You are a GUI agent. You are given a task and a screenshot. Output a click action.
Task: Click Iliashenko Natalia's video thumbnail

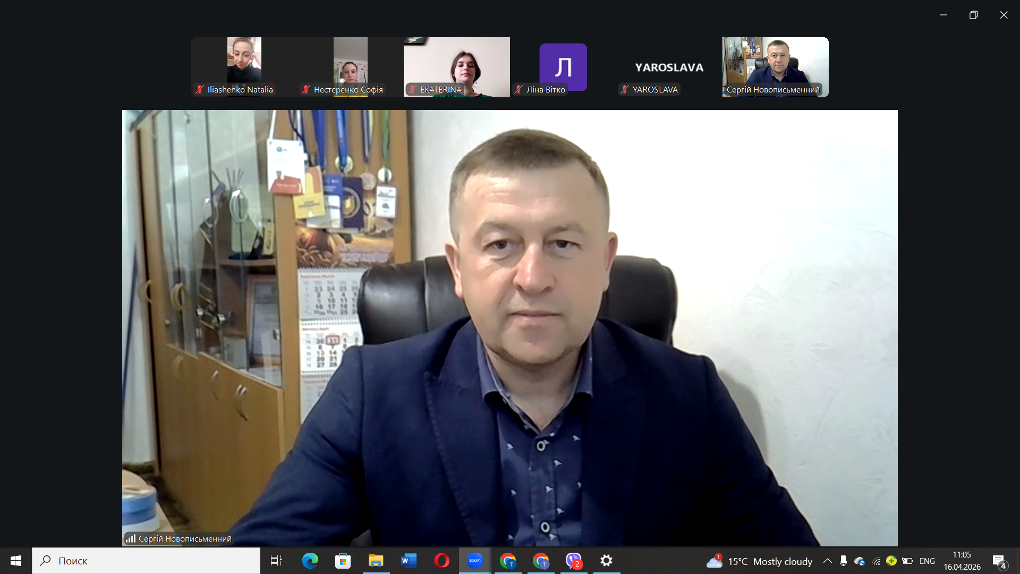click(x=244, y=61)
